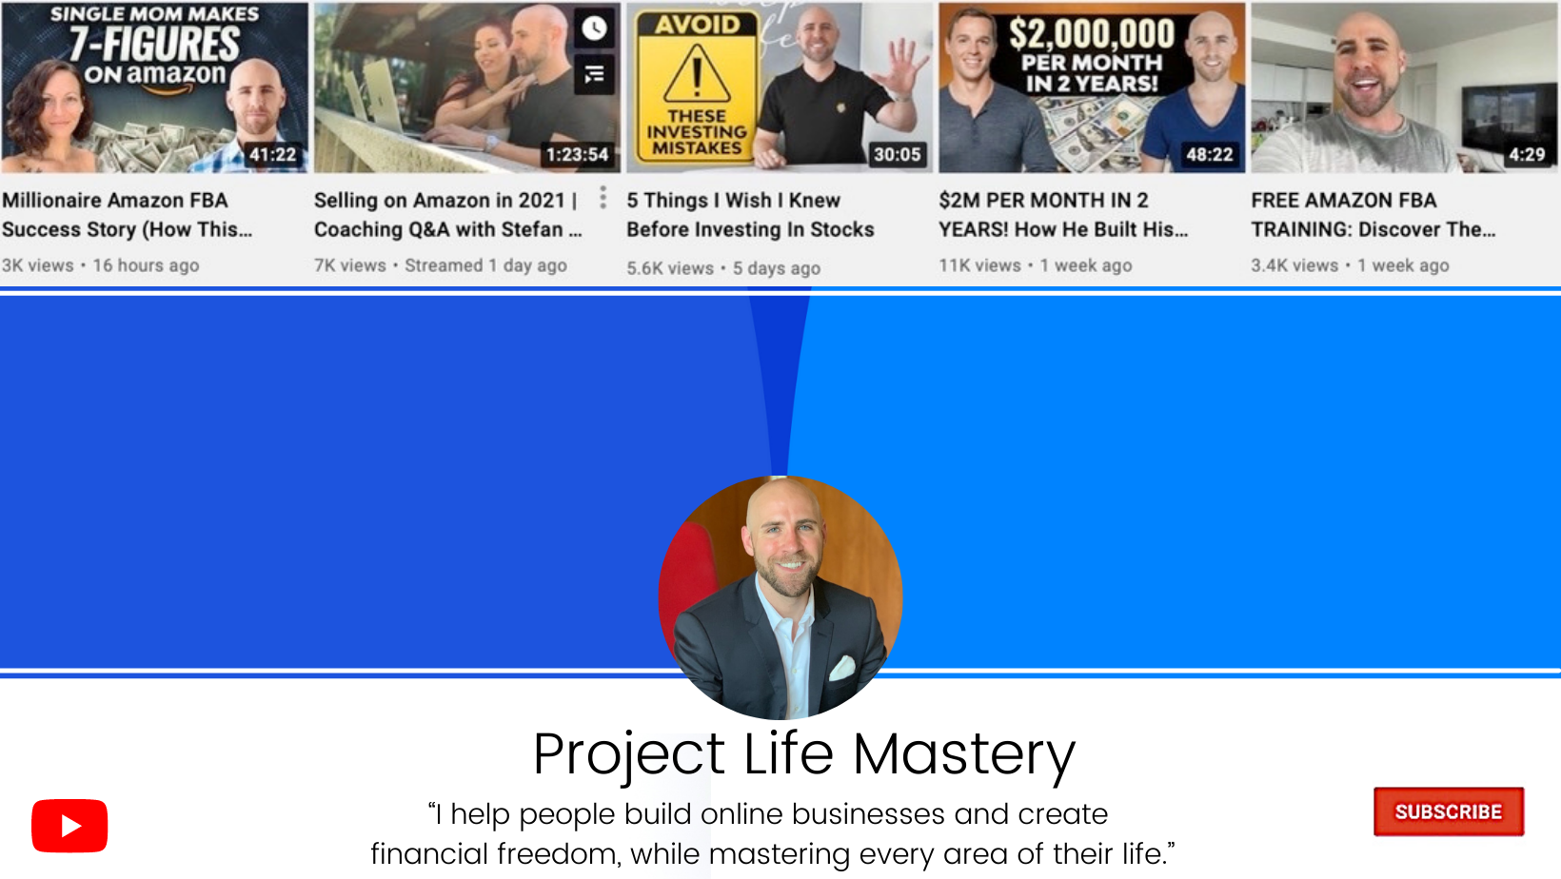Screen dimensions: 1561x879
Task: Open Avoid These Investing Mistakes thumbnail
Action: pyautogui.click(x=780, y=87)
